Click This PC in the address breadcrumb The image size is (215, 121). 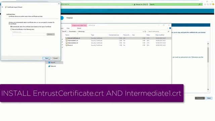64,32
